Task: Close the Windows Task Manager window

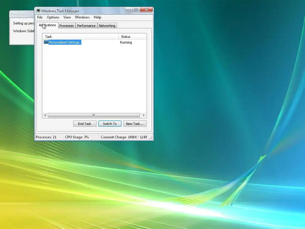Action: (146, 10)
